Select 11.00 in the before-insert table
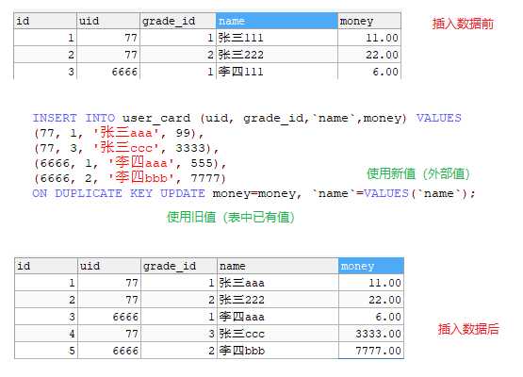Viewport: 523px width, 377px height. pos(368,38)
